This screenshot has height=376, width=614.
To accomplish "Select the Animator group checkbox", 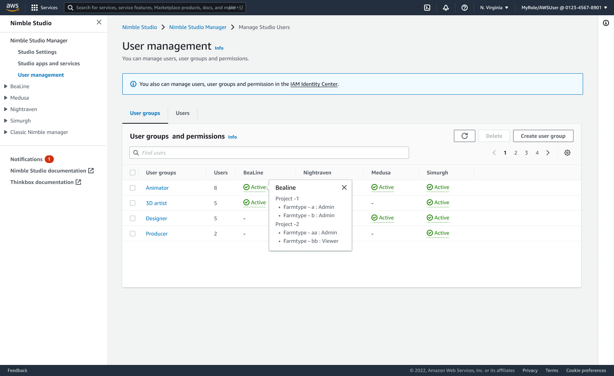I will (133, 188).
